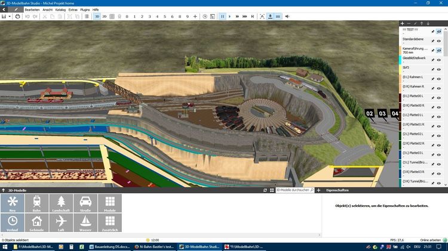
Task: Lock the (0 R) Rahmen R layer pin
Action: [433, 88]
